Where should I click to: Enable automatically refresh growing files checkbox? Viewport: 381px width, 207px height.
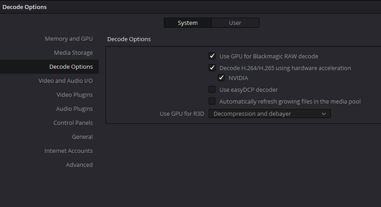212,101
